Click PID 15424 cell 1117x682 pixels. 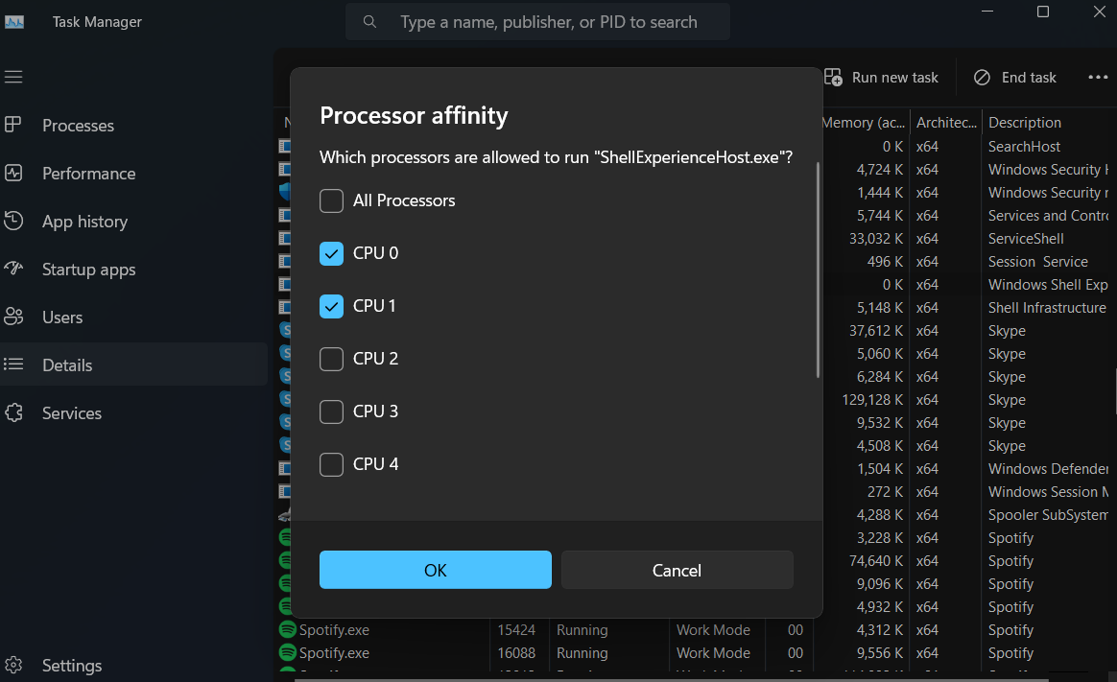(x=515, y=629)
